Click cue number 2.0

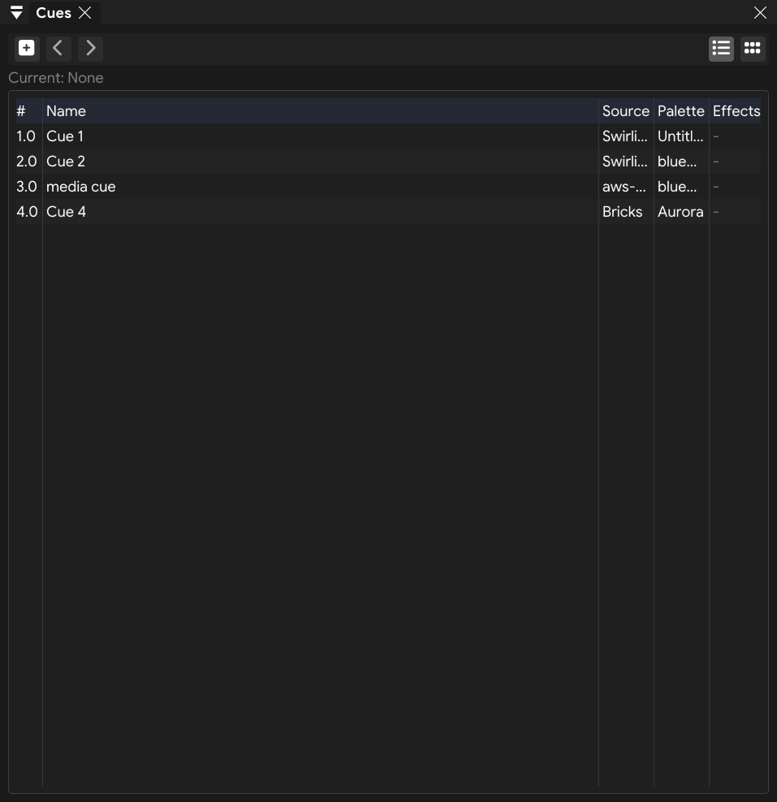(x=27, y=161)
